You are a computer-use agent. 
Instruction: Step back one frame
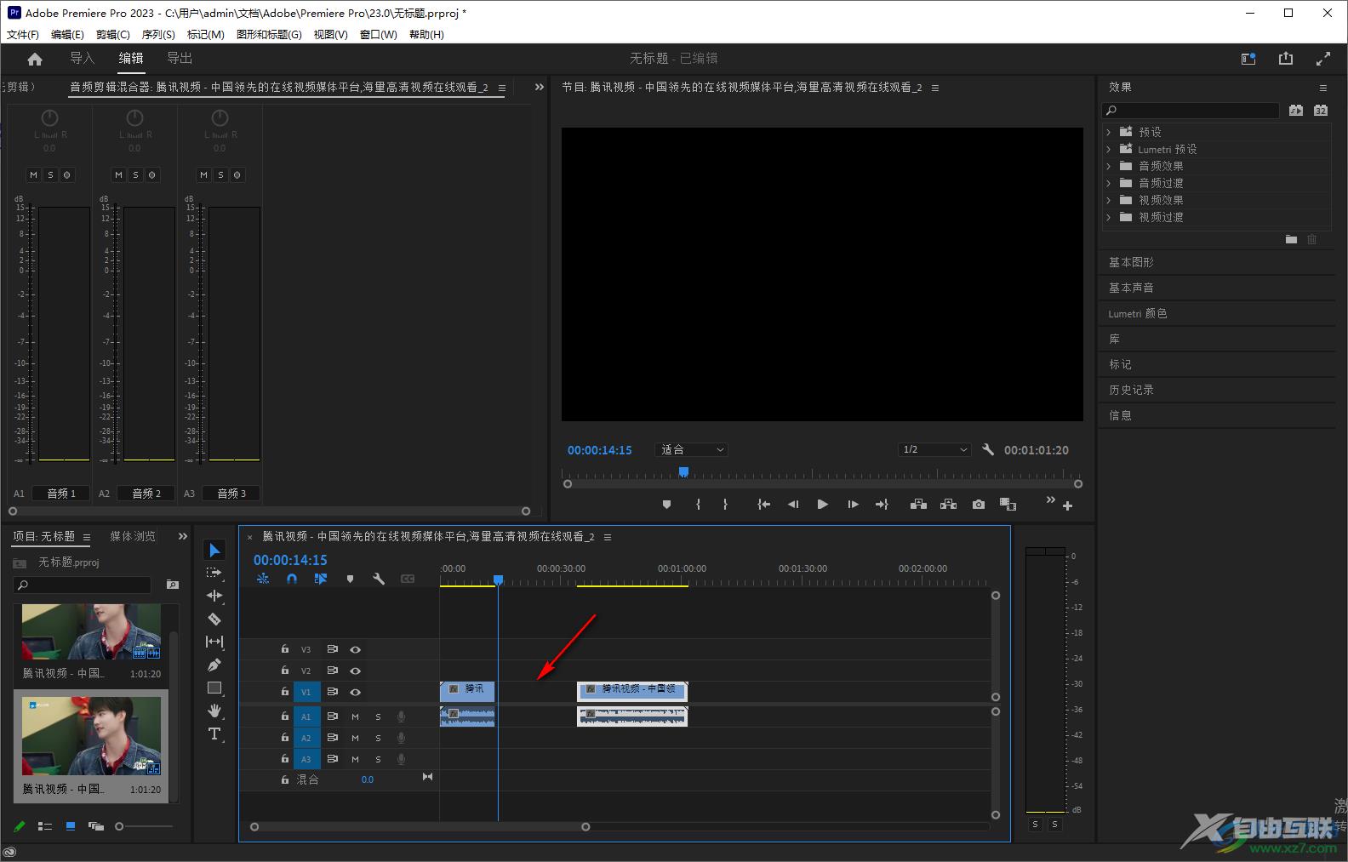(x=793, y=505)
